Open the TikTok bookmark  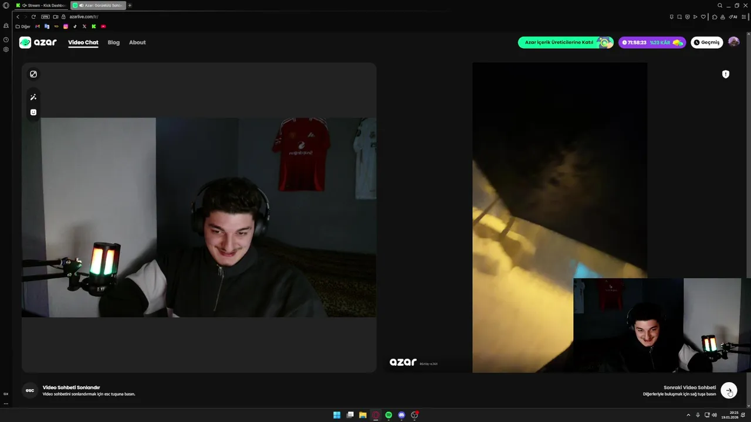coord(75,26)
